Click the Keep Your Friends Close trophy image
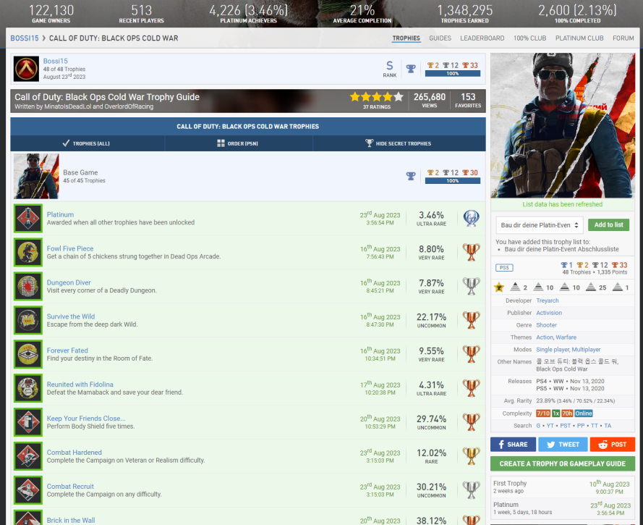Screen dimensions: 643x525 coord(28,423)
